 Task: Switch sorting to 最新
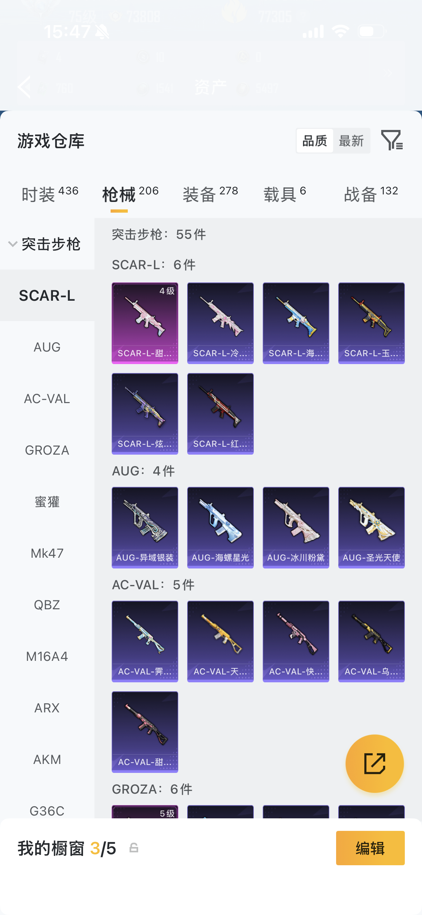click(351, 141)
